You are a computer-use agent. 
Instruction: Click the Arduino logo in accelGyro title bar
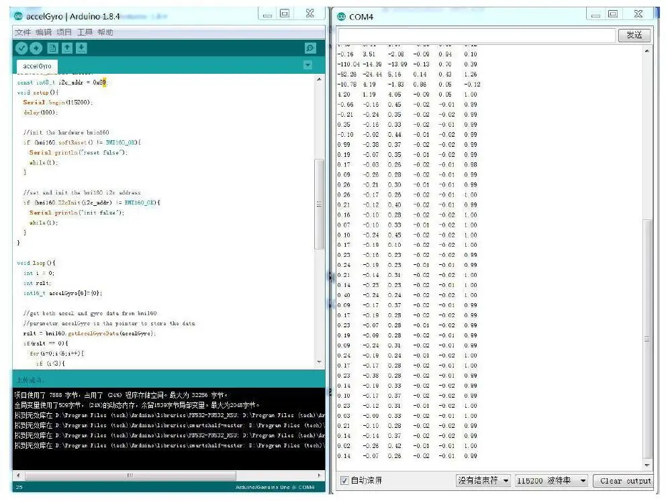[x=18, y=17]
